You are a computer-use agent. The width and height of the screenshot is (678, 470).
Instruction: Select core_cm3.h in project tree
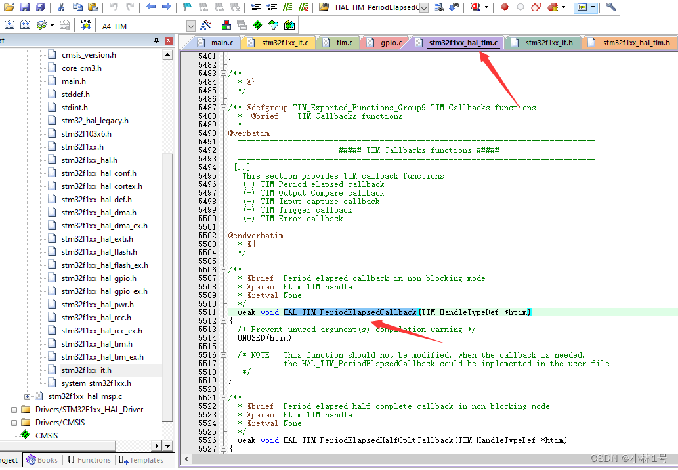(81, 68)
